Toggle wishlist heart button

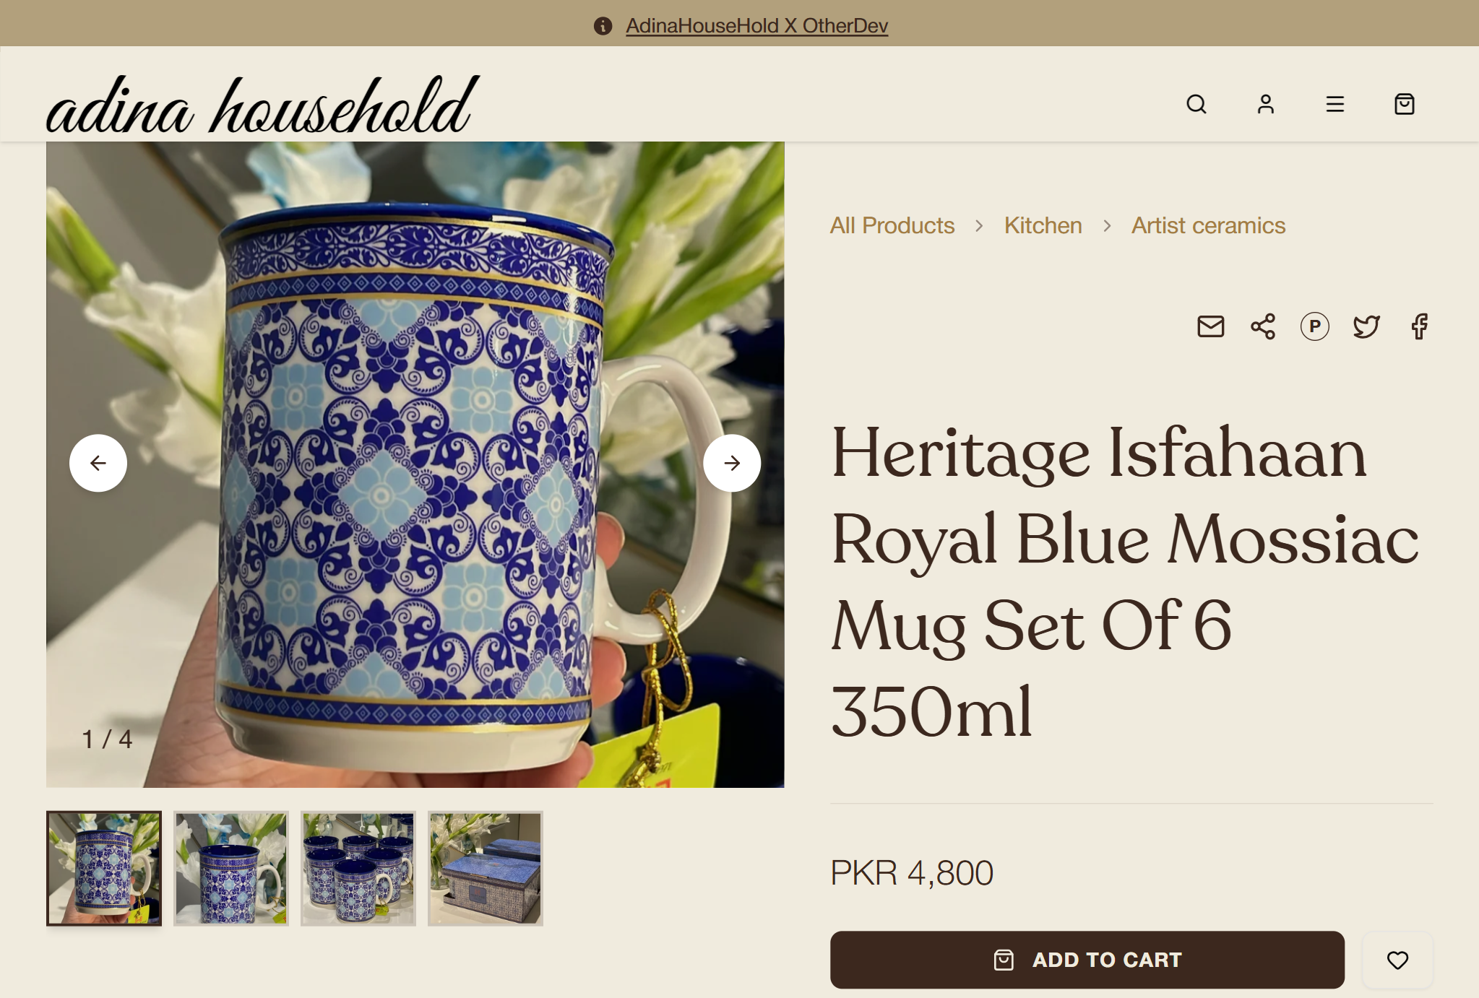pyautogui.click(x=1397, y=960)
